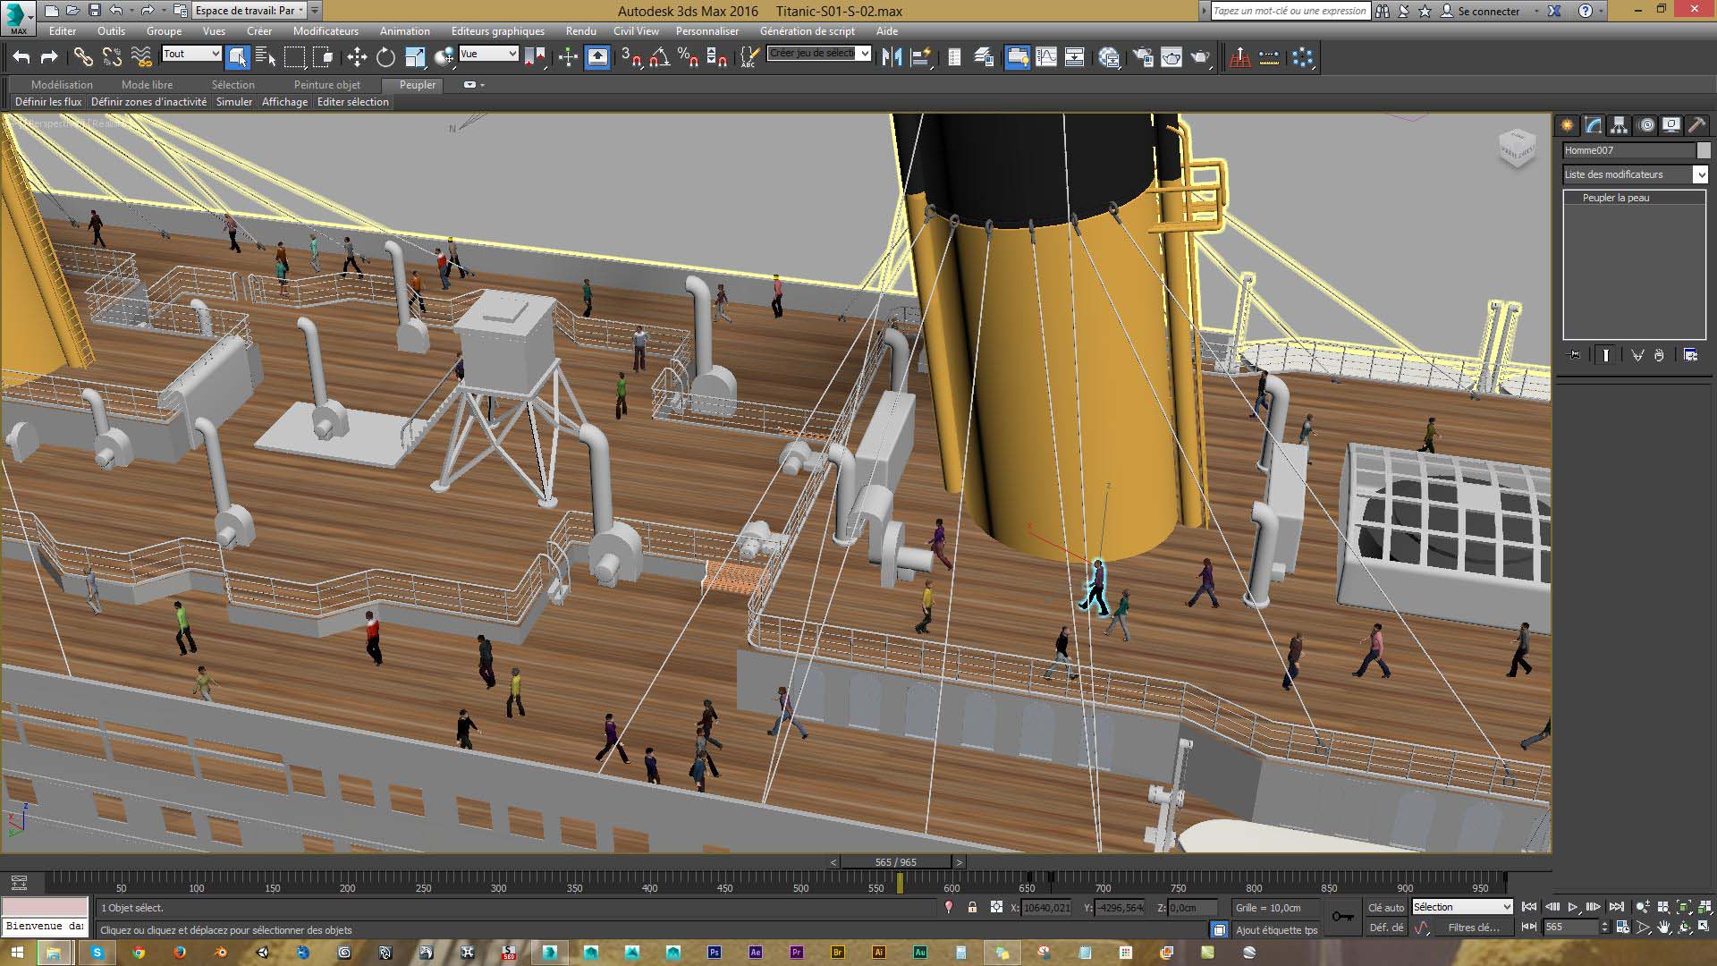This screenshot has height=966, width=1717.
Task: Activate the Select and Link tool
Action: 83,57
